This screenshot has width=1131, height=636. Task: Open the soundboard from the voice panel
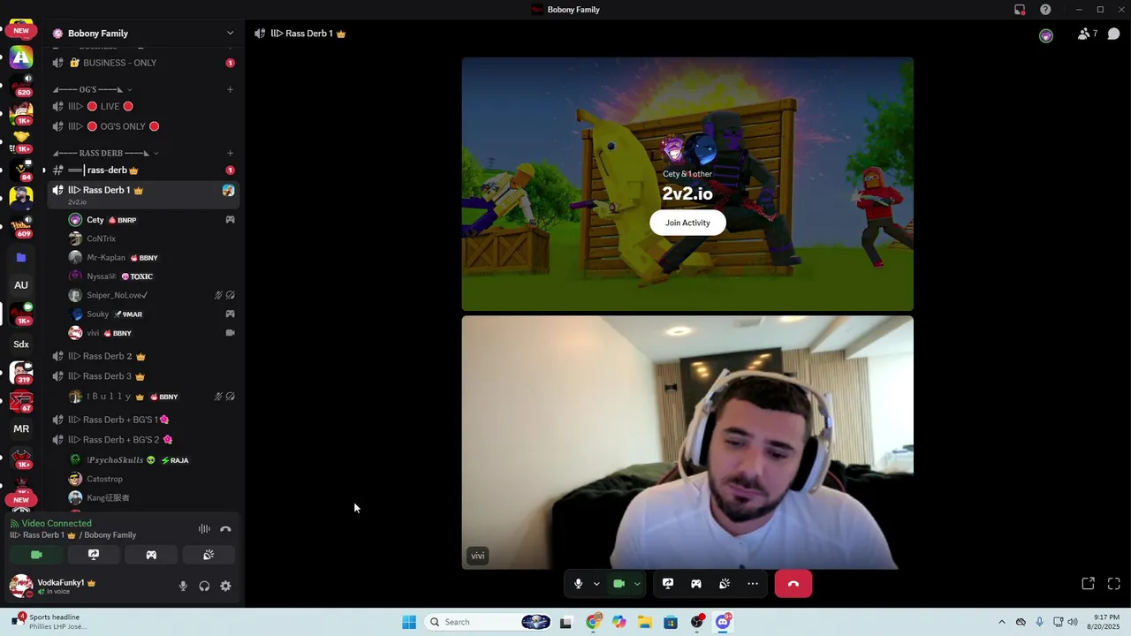click(x=209, y=555)
